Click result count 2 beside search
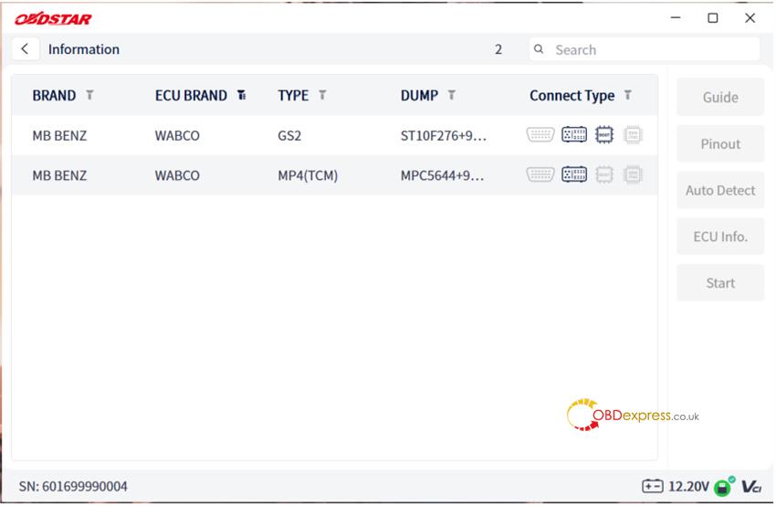The image size is (776, 506). [498, 49]
